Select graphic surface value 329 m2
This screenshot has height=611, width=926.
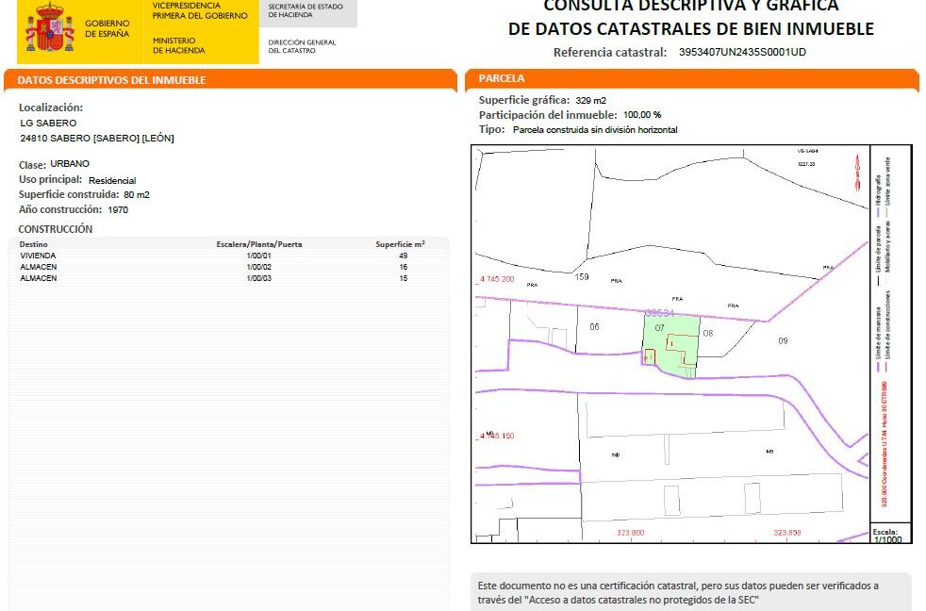(x=590, y=100)
